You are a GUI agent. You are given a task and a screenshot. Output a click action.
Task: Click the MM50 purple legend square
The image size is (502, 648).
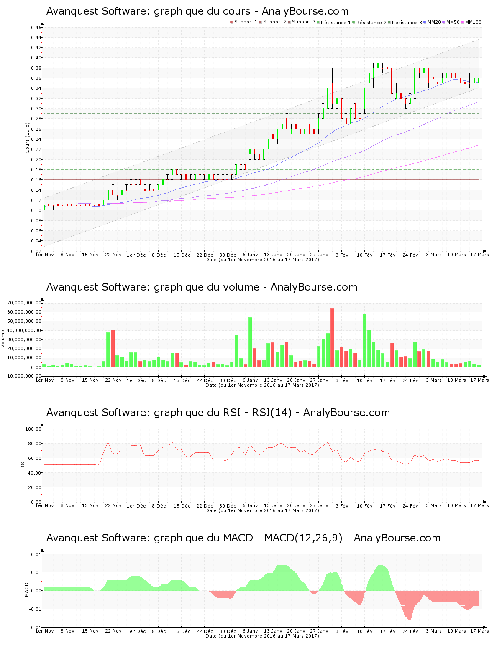pos(444,22)
